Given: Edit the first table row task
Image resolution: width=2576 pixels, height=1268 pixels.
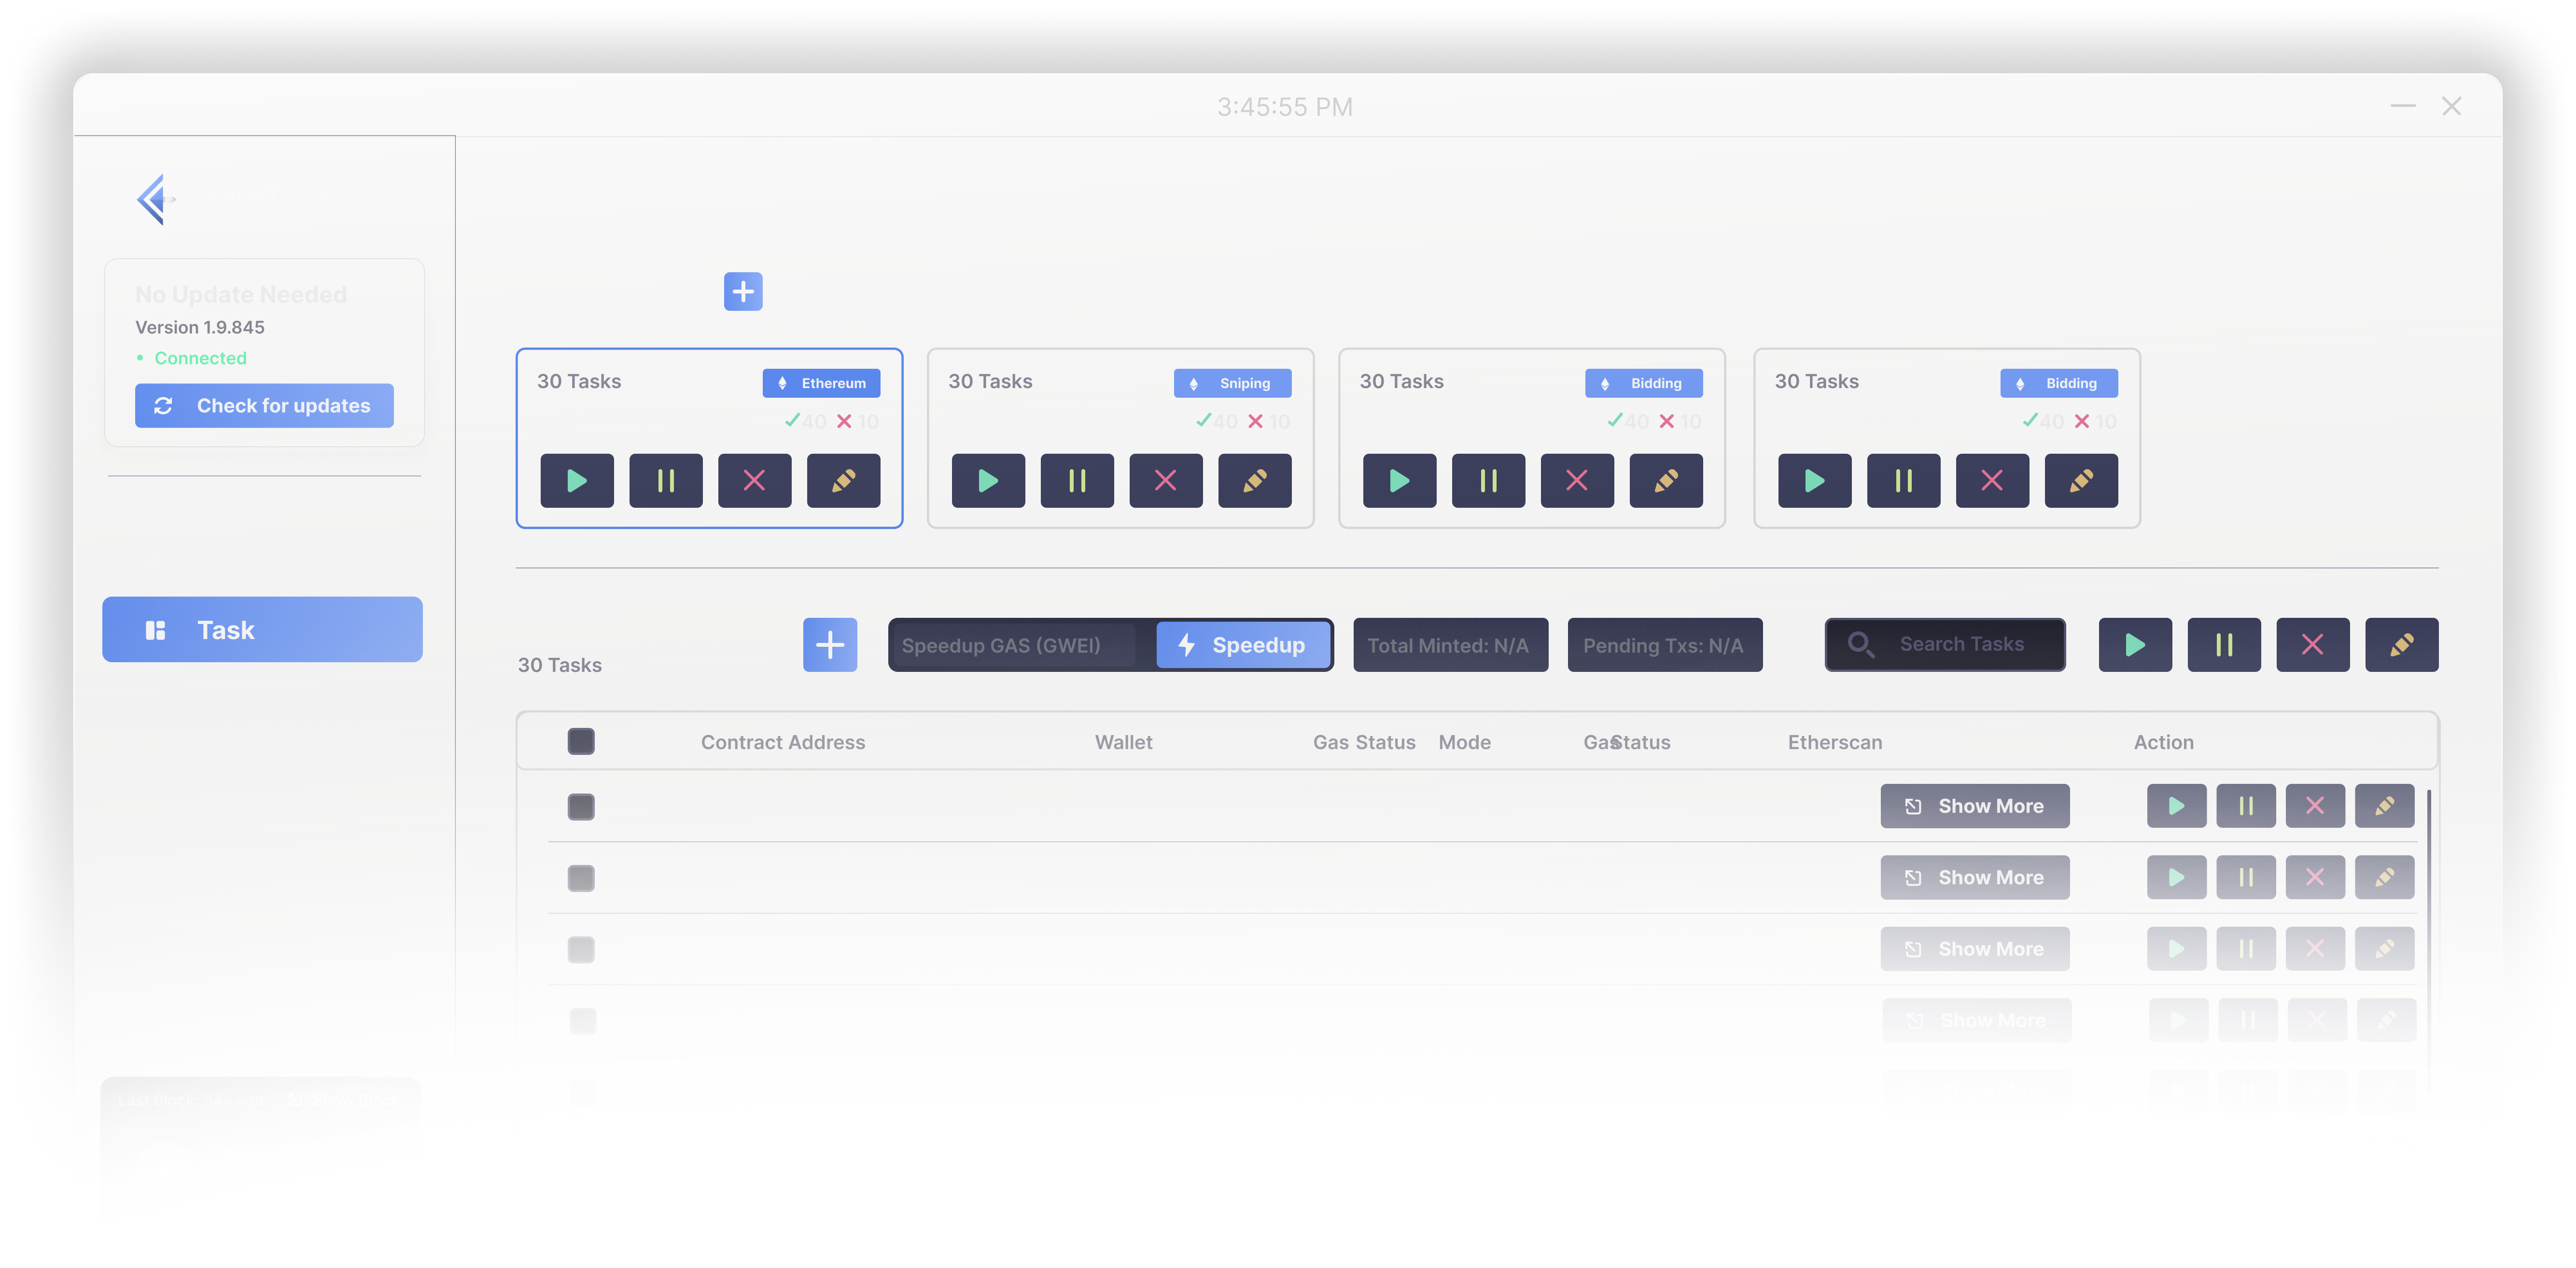Looking at the screenshot, I should click(2385, 806).
